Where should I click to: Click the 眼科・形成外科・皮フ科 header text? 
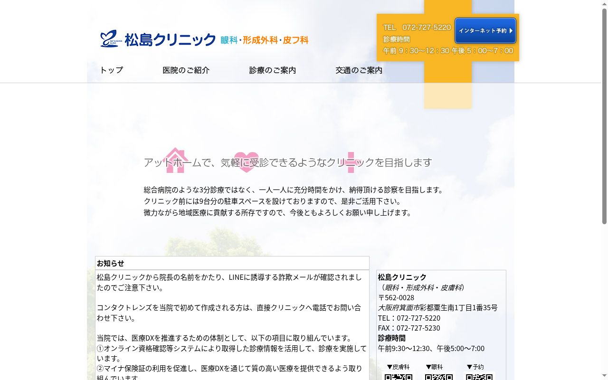tap(265, 40)
